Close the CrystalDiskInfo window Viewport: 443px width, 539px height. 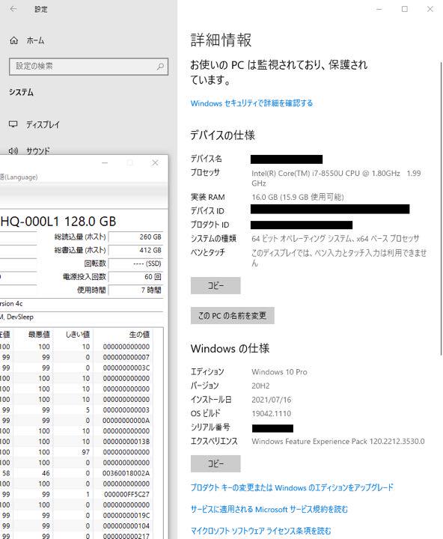[155, 162]
